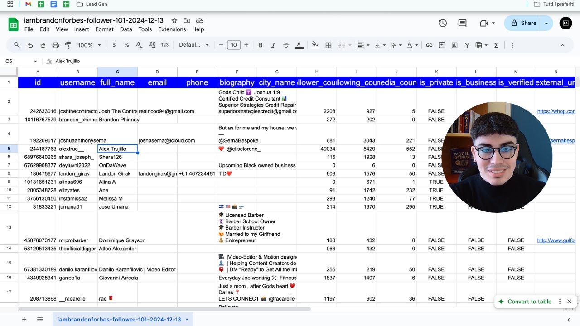Open the whop.com link in row 2
580x326 pixels.
pyautogui.click(x=556, y=111)
